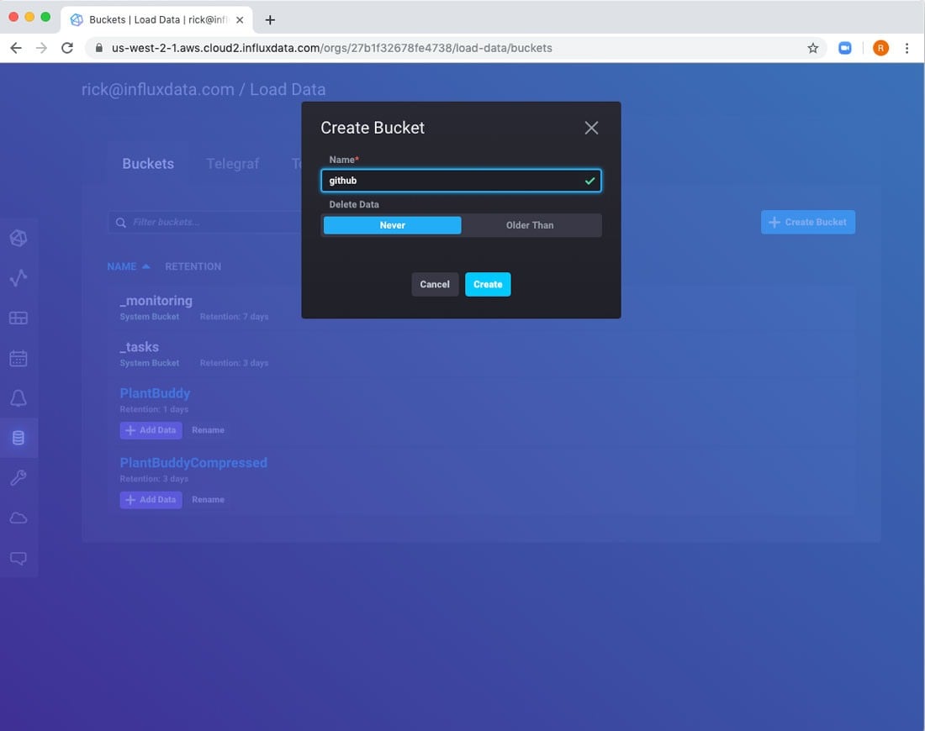Close the Create Bucket dialog with X

click(x=591, y=128)
